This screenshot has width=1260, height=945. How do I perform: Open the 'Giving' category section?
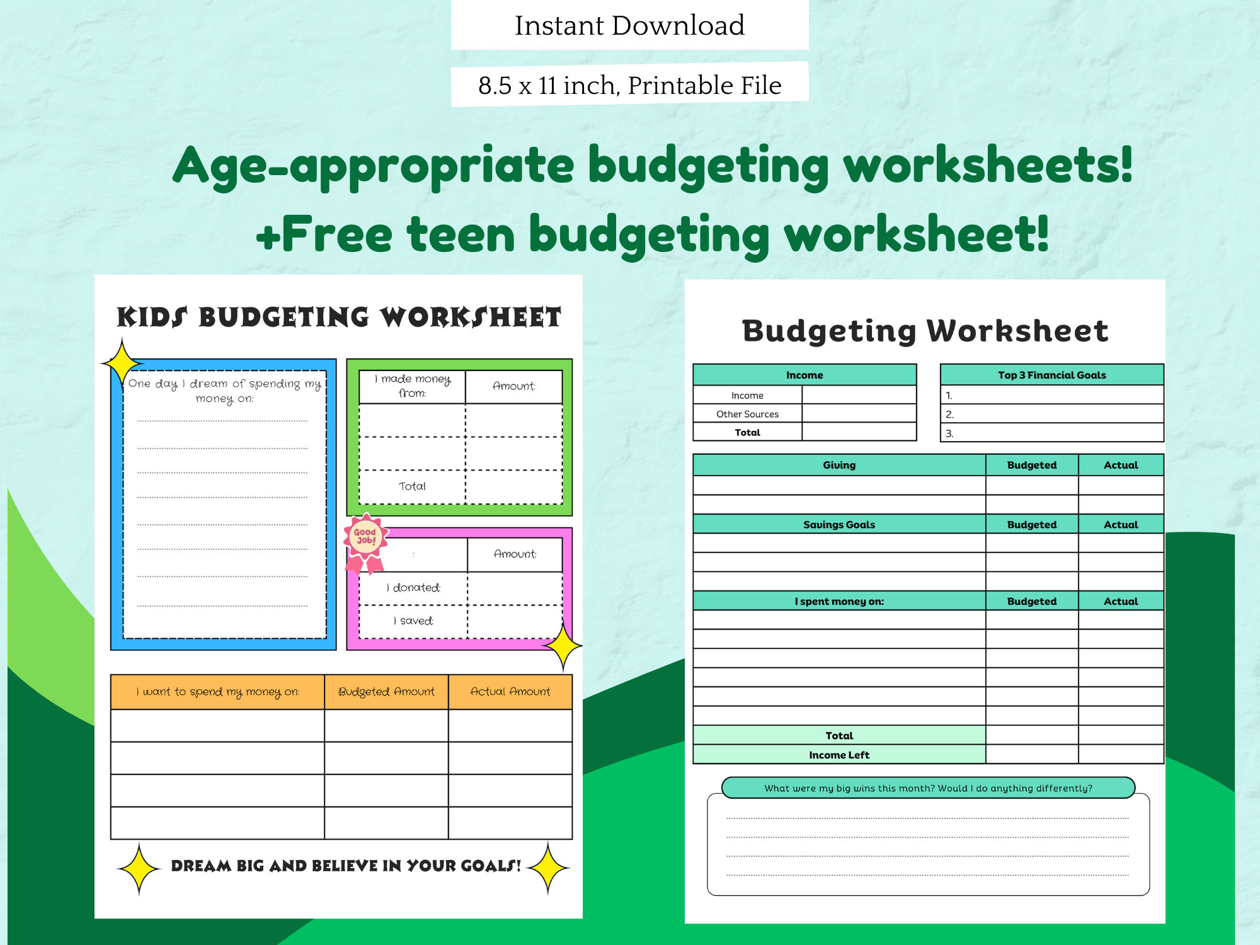click(838, 465)
